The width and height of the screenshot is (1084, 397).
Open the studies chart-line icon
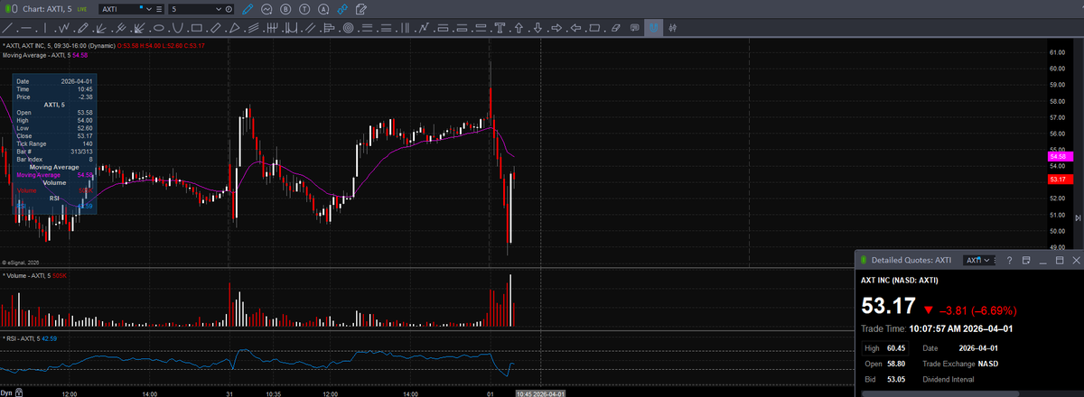tap(267, 8)
